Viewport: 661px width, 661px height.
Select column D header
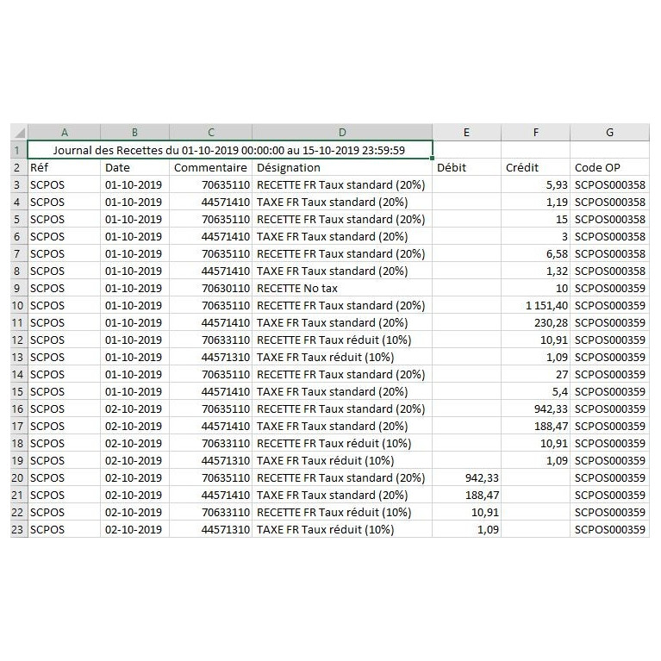342,133
